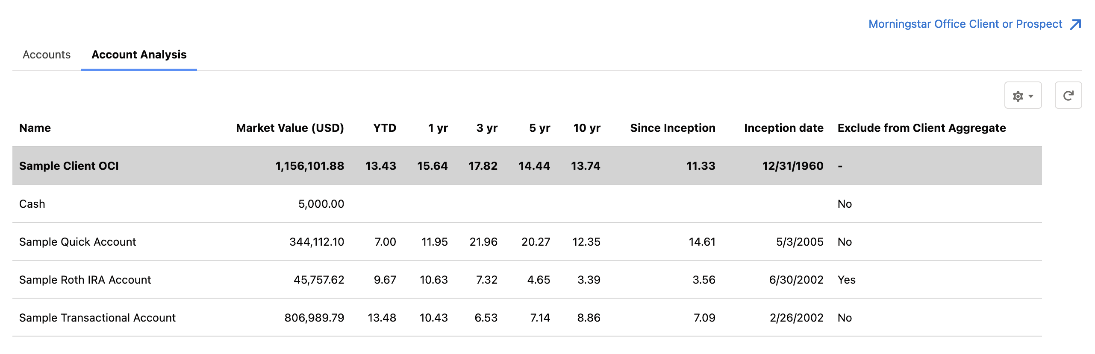Click the Inception date column header
This screenshot has width=1095, height=354.
coord(783,128)
